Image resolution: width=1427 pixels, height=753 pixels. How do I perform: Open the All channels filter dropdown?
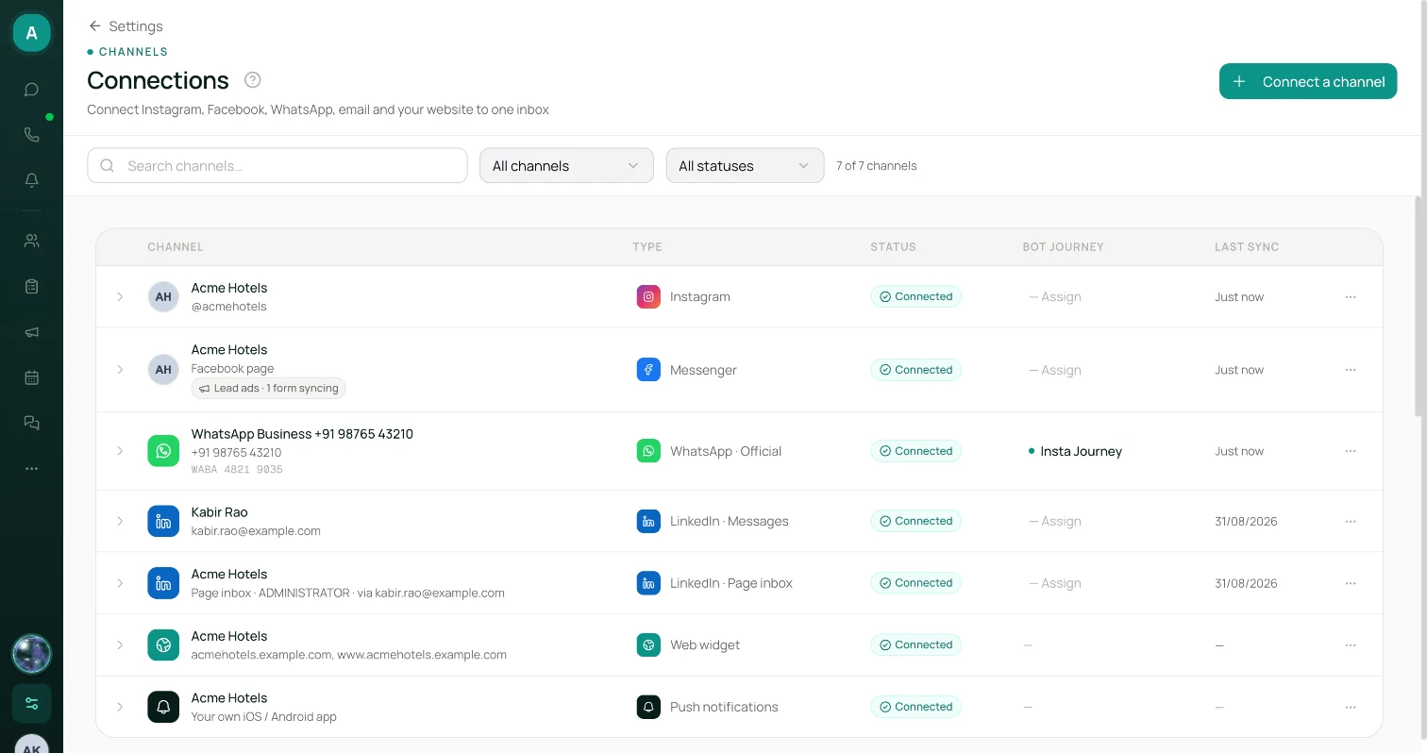566,165
